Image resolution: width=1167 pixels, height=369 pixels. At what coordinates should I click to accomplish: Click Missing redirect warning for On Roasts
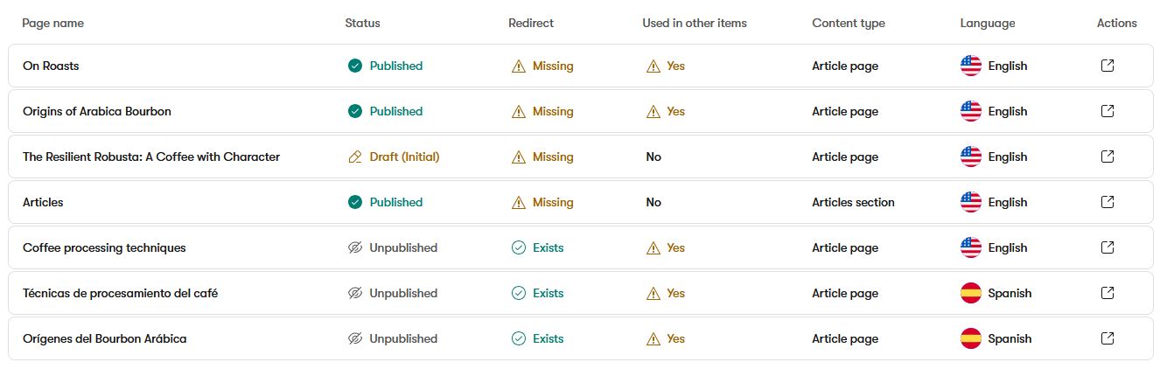click(542, 66)
